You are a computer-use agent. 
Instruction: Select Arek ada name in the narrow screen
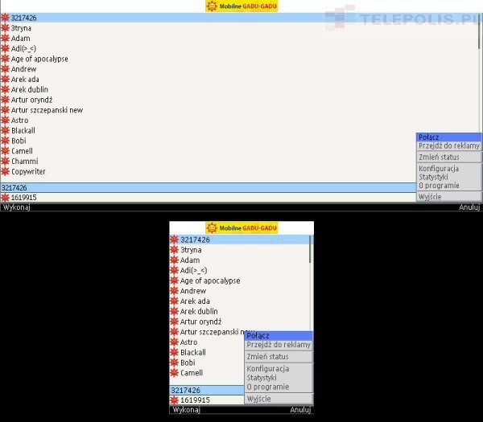coord(195,301)
